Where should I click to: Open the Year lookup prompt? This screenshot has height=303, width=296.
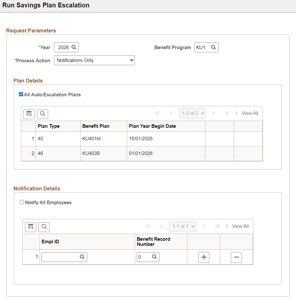[x=74, y=47]
